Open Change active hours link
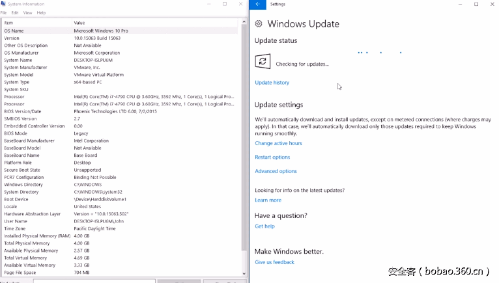 point(278,143)
